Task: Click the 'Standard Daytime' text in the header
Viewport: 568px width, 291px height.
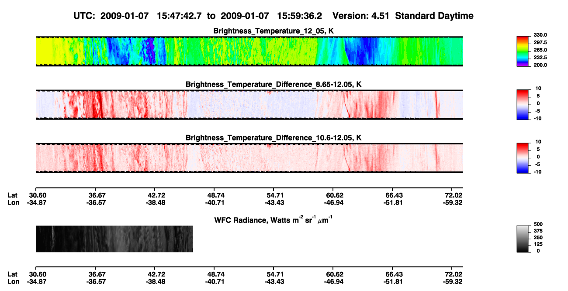Action: tap(434, 16)
